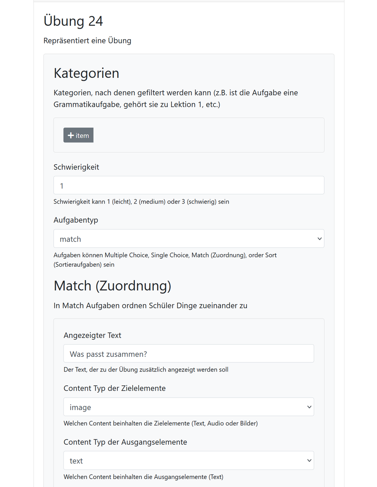Open the Content Typ der Ausgangselemente dropdown
Viewport: 377px width, 487px height.
[189, 461]
